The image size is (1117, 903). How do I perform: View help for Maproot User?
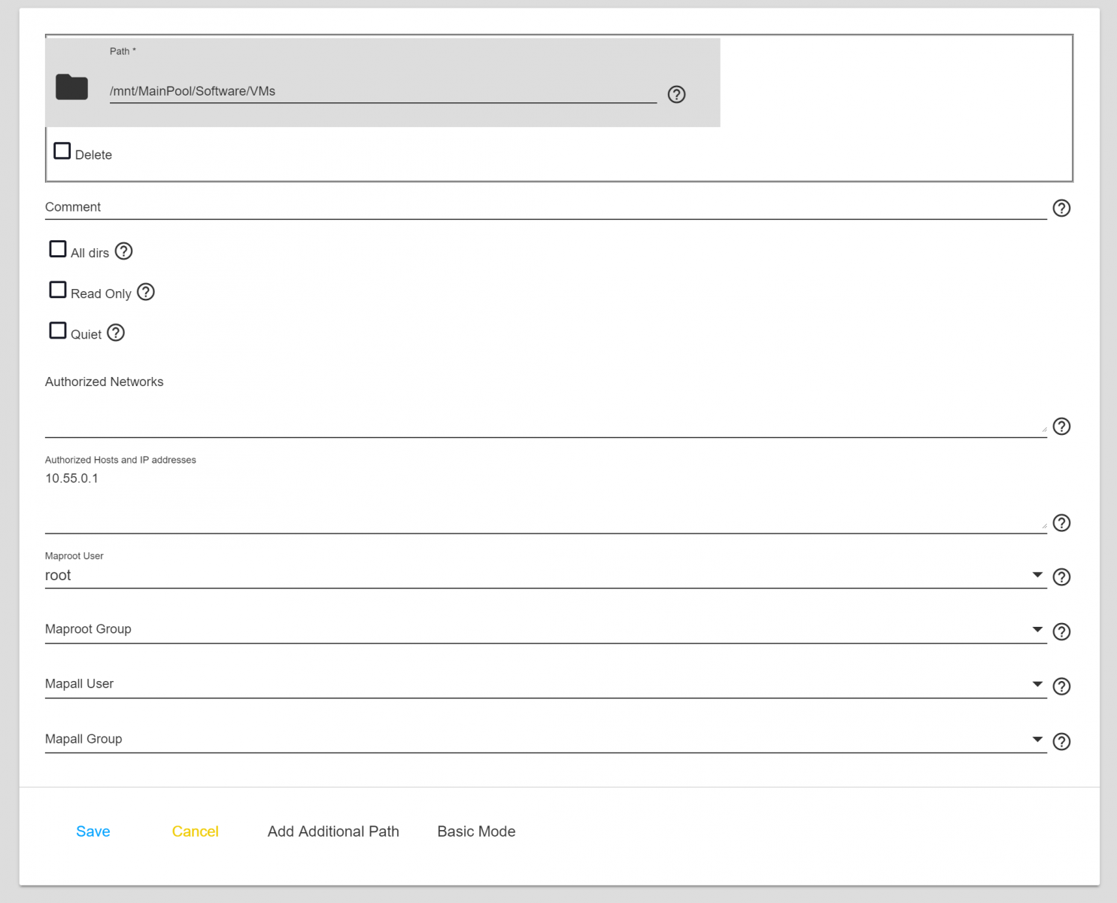click(1061, 577)
